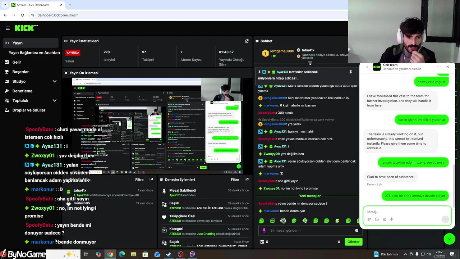Open taha41x in the chat leaderboard
460x259 pixels.
coord(308,50)
